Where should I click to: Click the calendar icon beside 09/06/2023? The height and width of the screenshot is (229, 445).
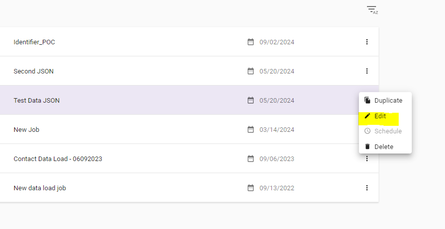251,159
